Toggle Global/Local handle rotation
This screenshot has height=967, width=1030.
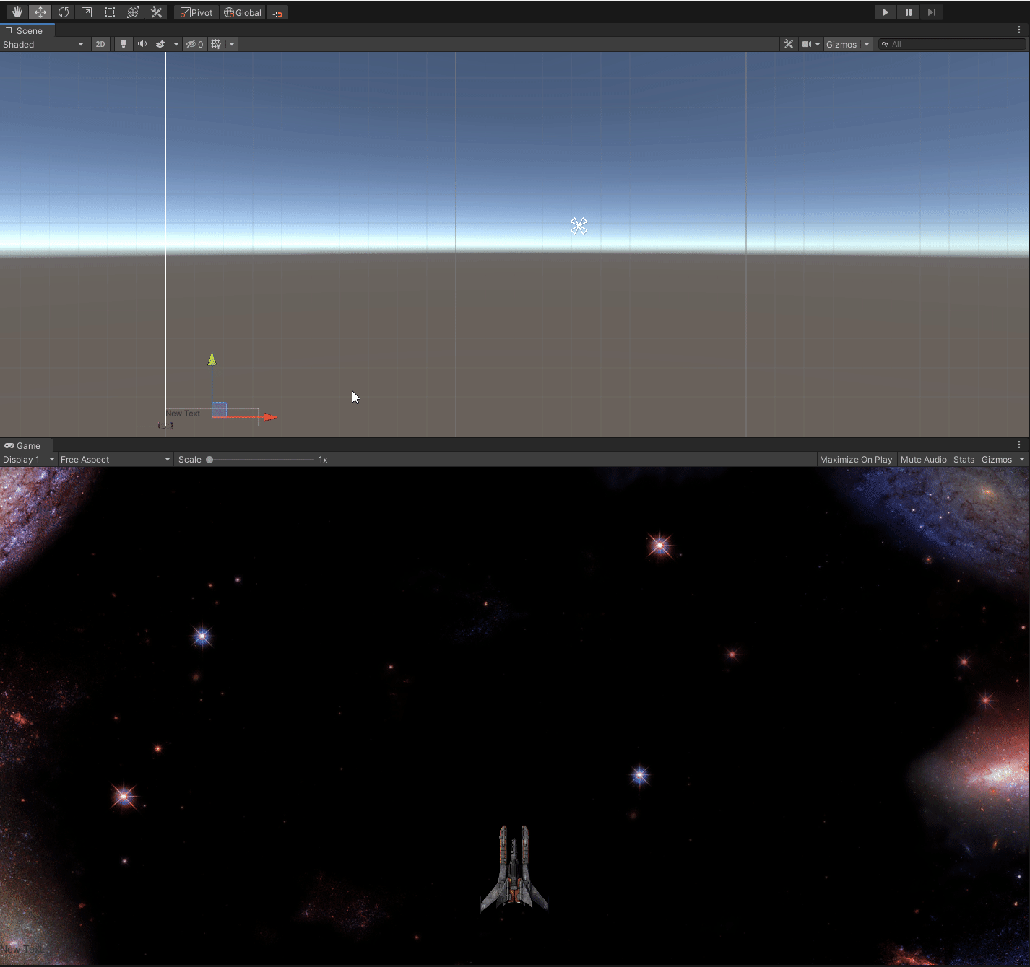coord(243,12)
